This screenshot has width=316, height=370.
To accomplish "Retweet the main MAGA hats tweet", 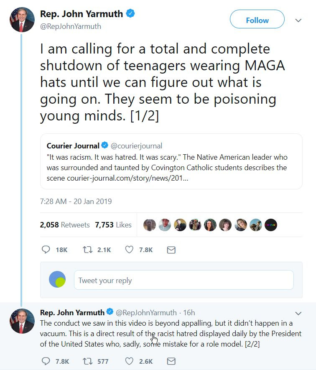I will click(x=87, y=250).
